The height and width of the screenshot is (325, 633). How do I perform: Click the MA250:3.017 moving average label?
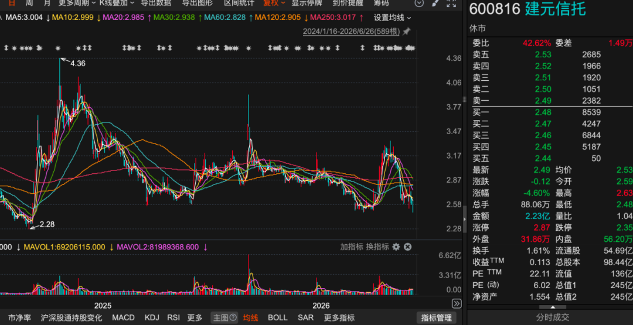[x=332, y=18]
